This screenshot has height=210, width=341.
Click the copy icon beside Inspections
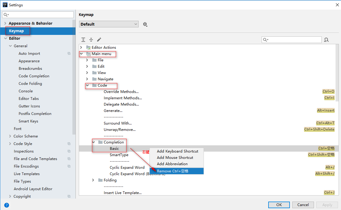[69, 151]
